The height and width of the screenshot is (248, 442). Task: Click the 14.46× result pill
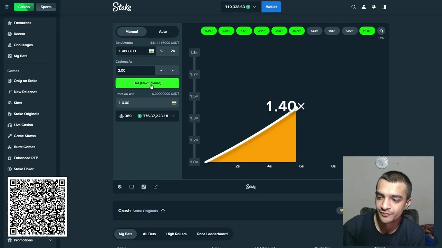(x=367, y=31)
